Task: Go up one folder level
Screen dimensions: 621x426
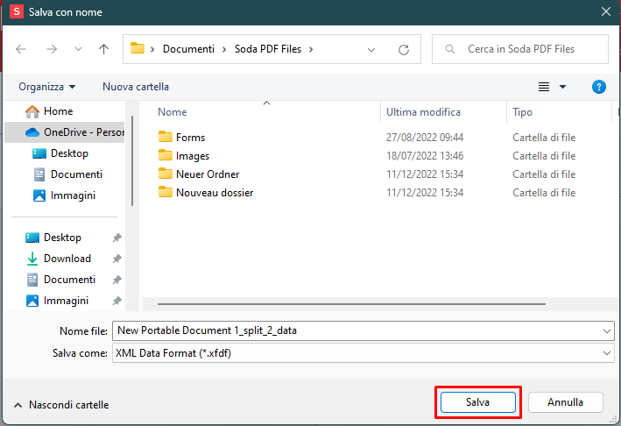Action: 103,49
